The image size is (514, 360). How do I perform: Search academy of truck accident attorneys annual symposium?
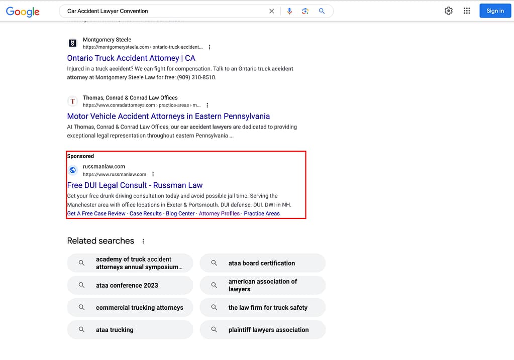[130, 263]
